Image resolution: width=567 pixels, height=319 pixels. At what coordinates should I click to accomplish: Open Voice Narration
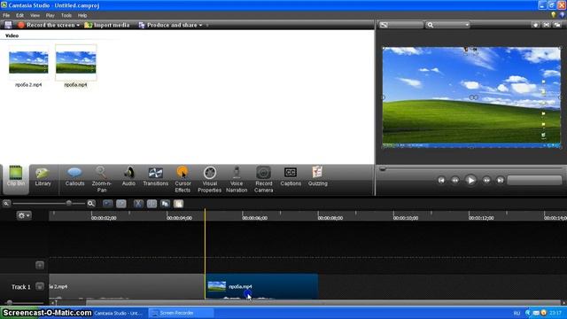(237, 179)
